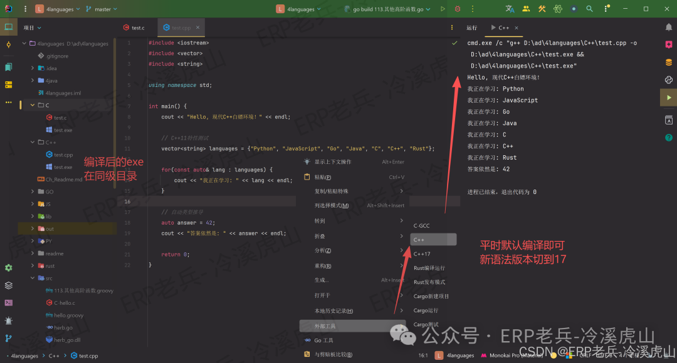The width and height of the screenshot is (677, 363).
Task: Open the layers stack icon in left sidebar
Action: click(x=9, y=285)
